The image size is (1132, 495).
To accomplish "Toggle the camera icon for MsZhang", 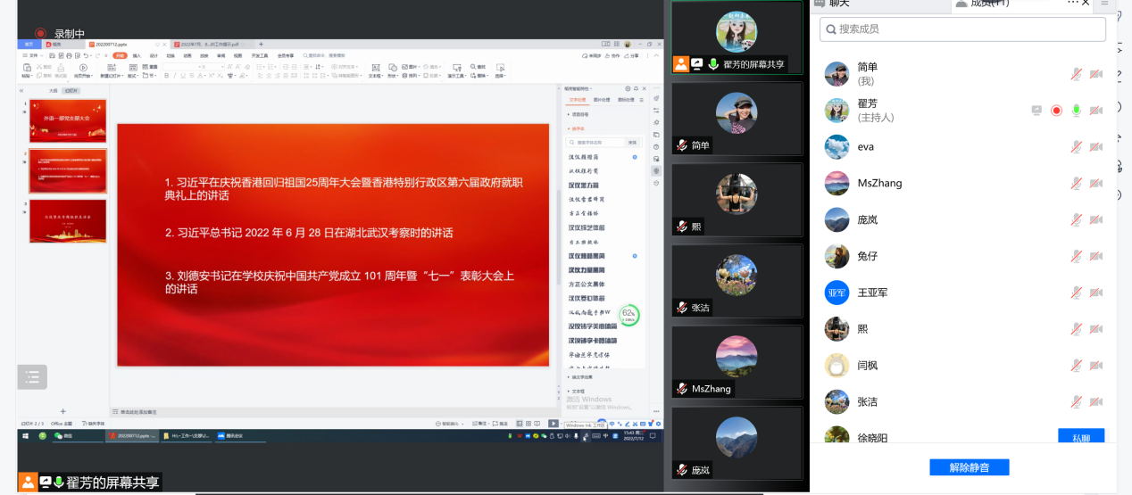I will point(1095,184).
